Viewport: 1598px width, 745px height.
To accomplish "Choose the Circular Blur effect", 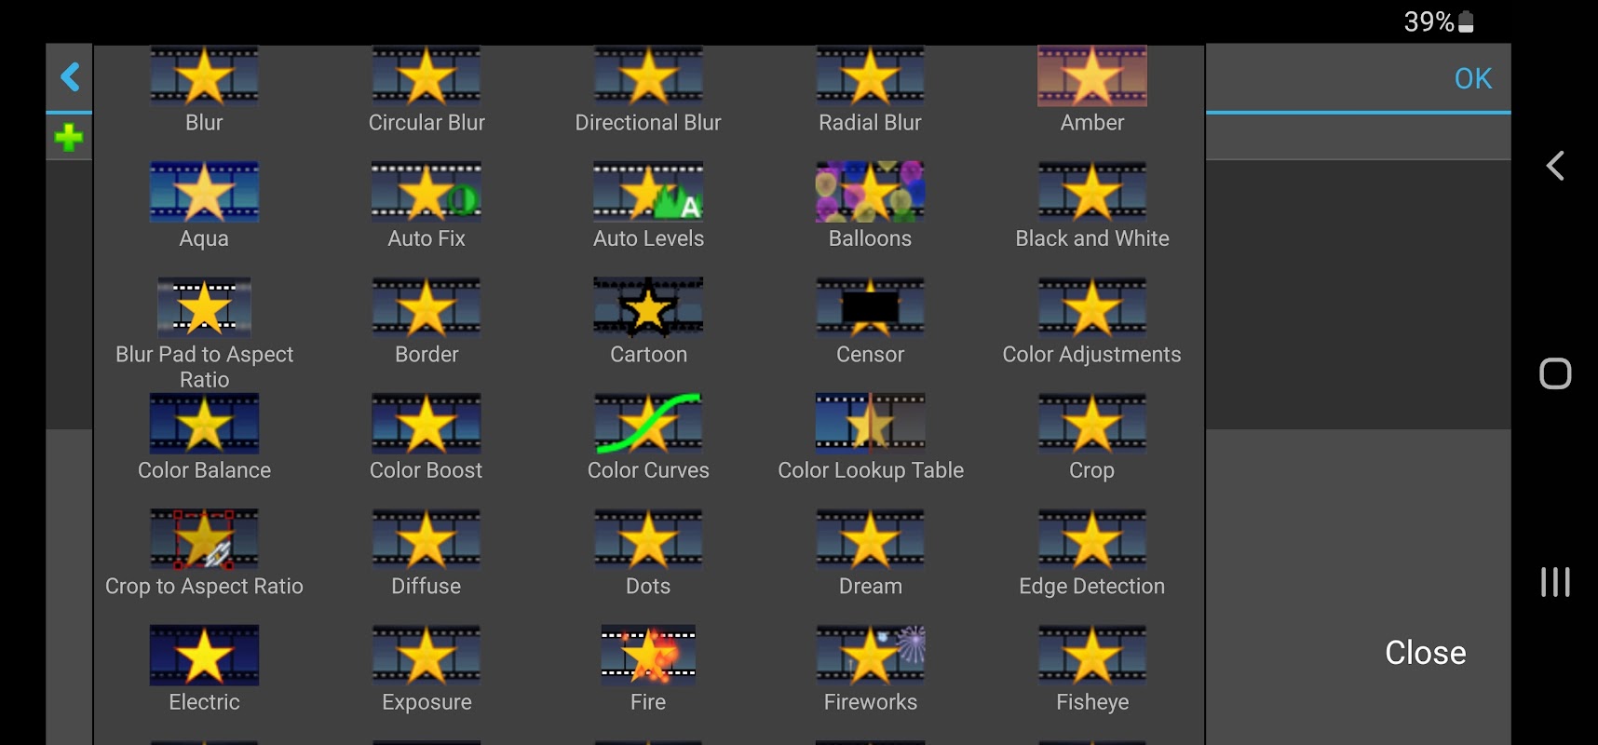I will click(427, 76).
